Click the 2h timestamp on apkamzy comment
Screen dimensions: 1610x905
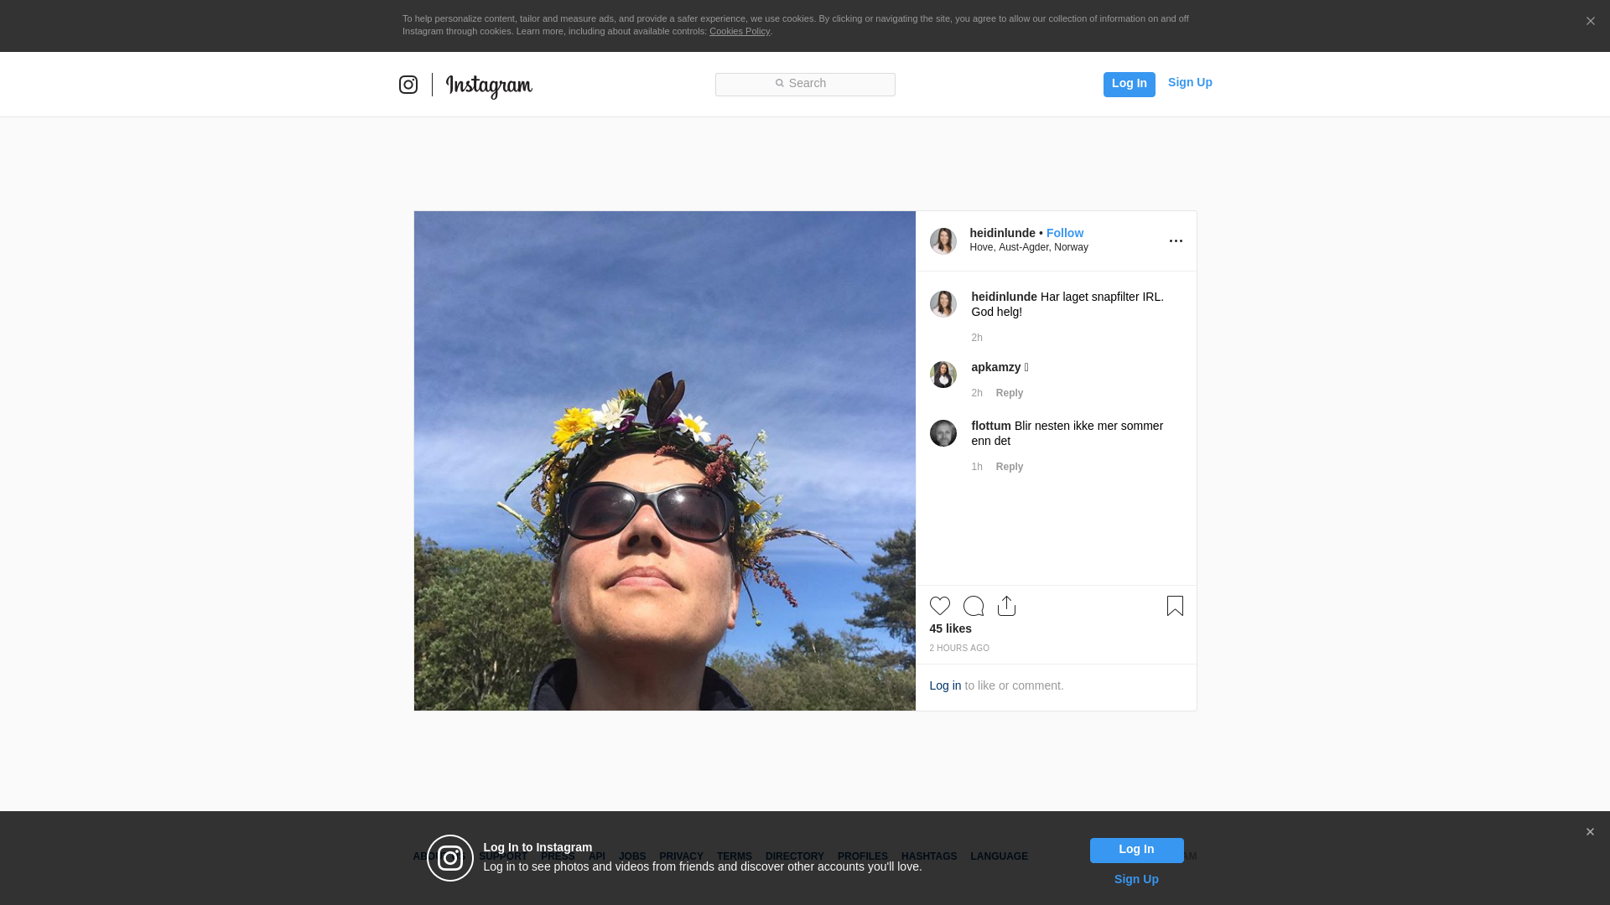click(x=977, y=393)
